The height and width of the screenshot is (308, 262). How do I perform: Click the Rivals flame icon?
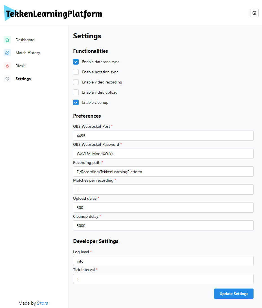click(7, 66)
